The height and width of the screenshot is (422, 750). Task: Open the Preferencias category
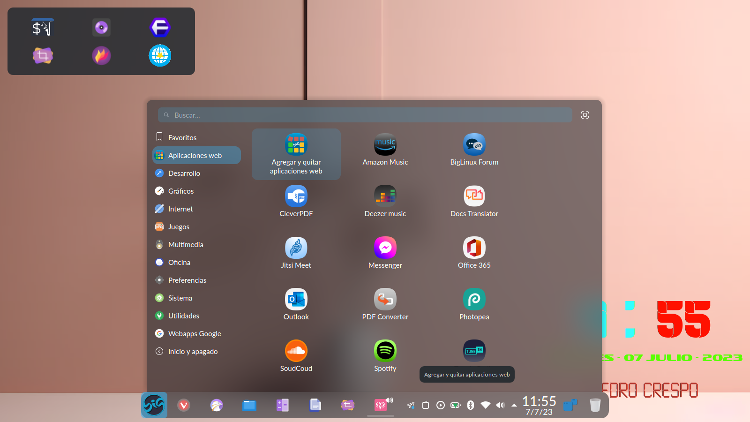pyautogui.click(x=196, y=280)
